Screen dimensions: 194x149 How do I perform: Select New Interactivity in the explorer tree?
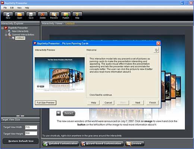click(x=20, y=31)
